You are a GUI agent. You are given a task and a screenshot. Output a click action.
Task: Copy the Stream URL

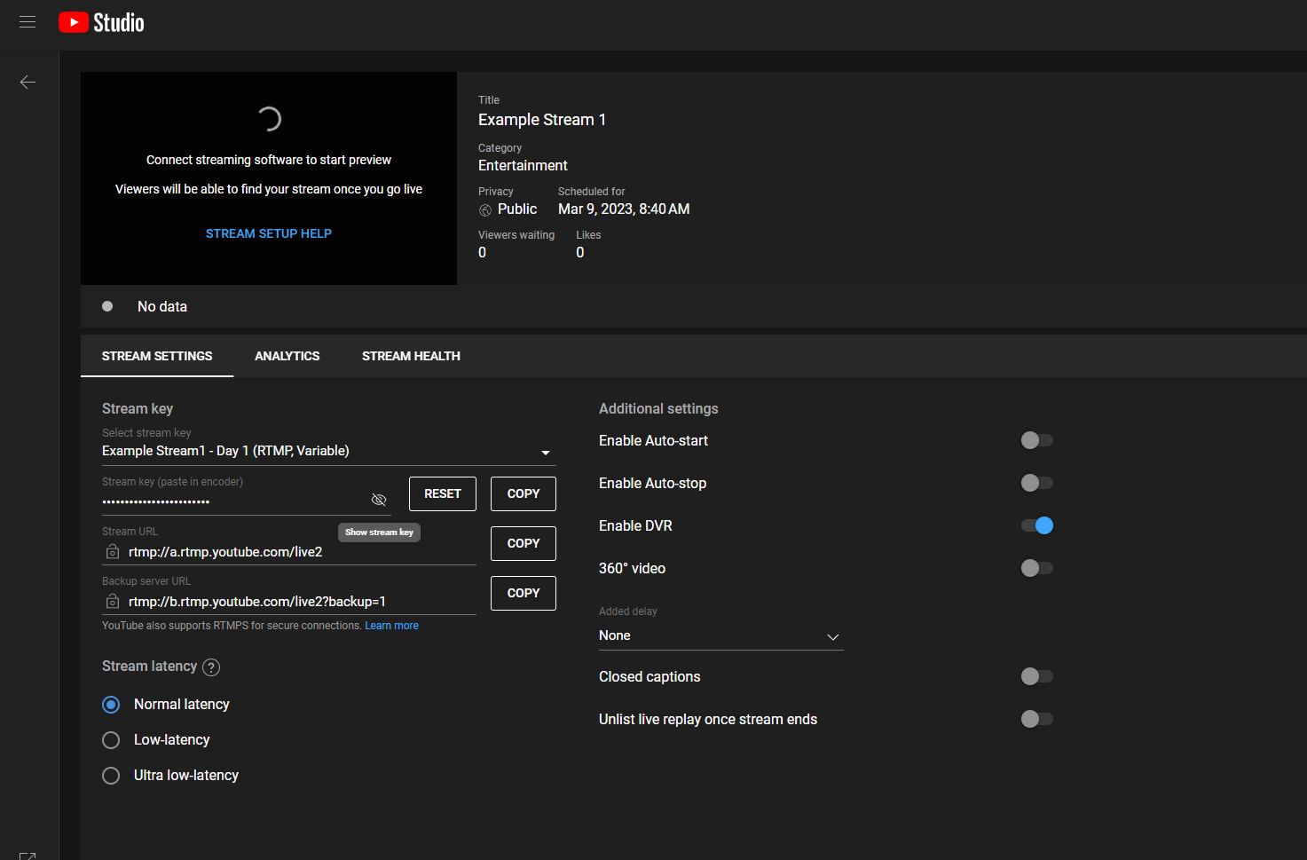524,543
